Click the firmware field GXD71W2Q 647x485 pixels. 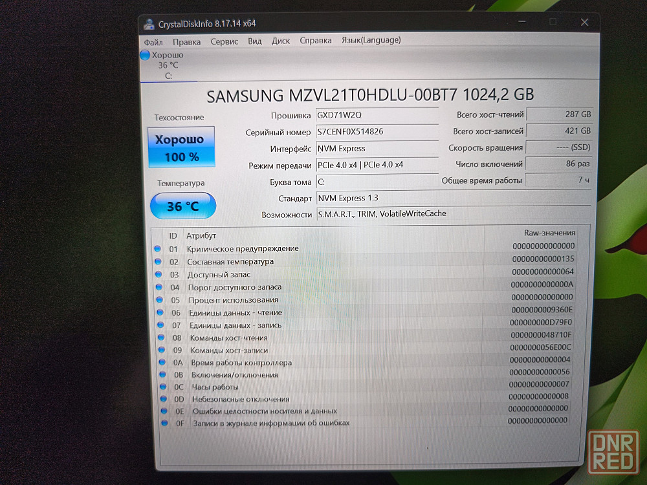(377, 116)
